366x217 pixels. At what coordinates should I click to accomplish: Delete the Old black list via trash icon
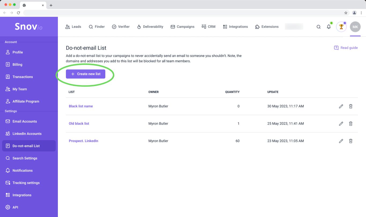350,124
